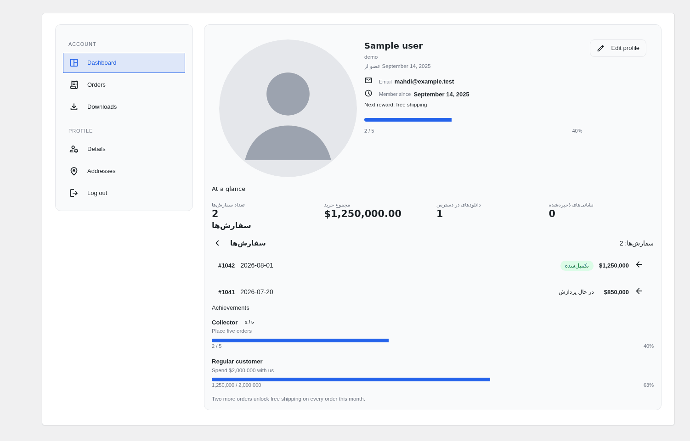Open the Downloads menu item

[124, 107]
